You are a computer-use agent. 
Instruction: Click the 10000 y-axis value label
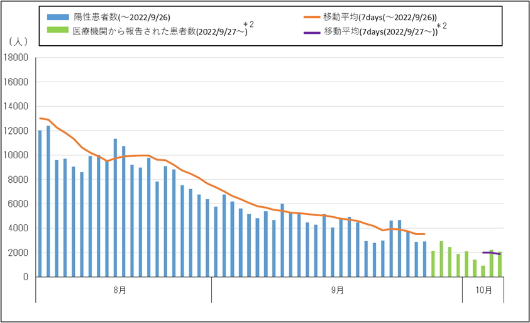(x=16, y=155)
